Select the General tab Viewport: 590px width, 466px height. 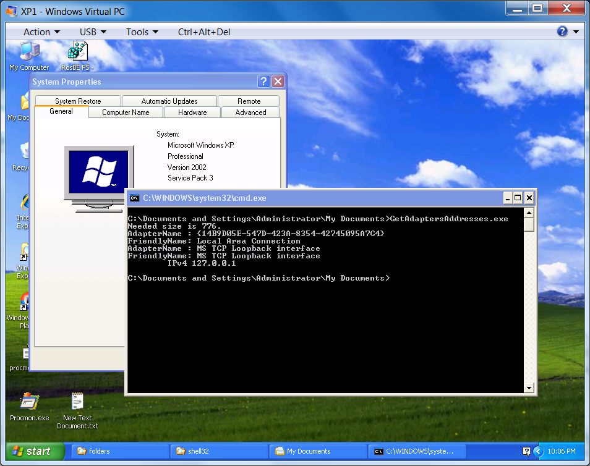[61, 111]
